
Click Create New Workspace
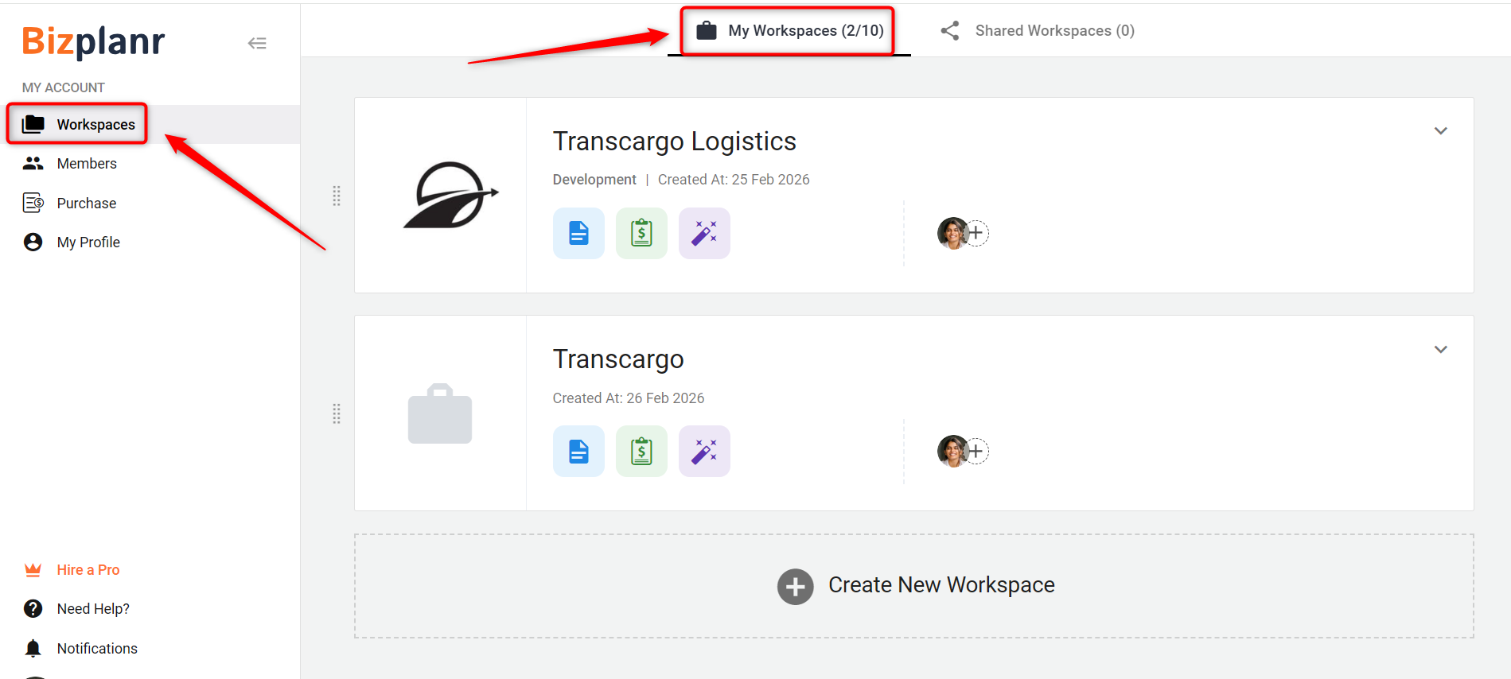tap(913, 586)
